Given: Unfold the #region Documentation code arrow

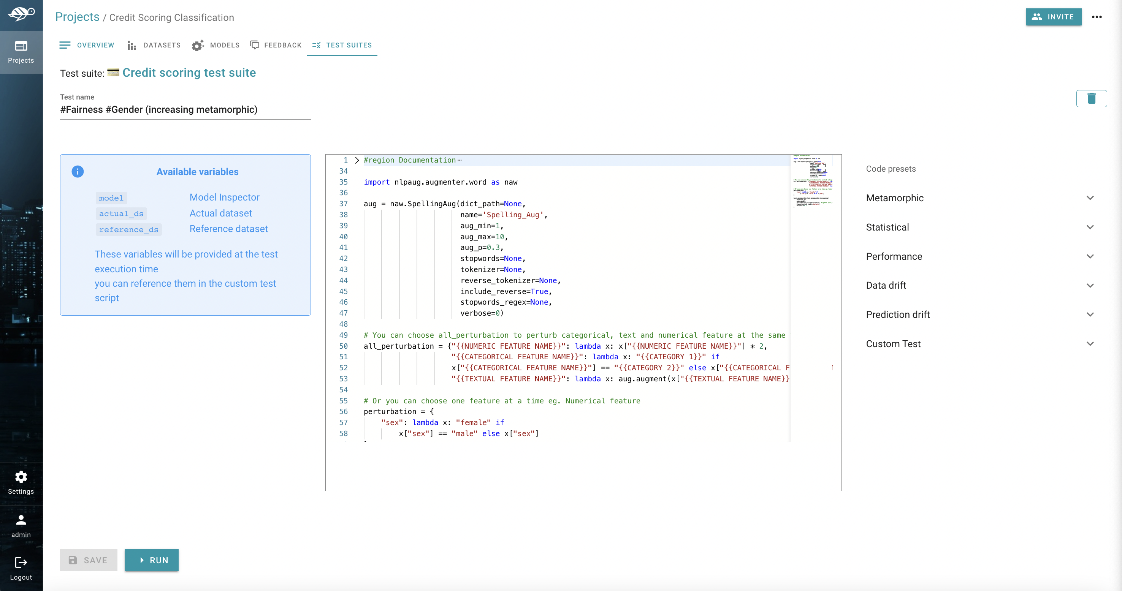Looking at the screenshot, I should pyautogui.click(x=357, y=160).
